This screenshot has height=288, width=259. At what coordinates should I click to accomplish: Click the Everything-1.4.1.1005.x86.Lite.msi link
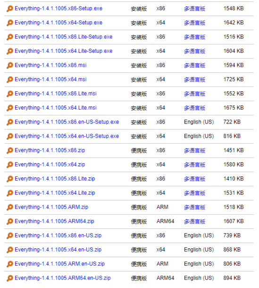[56, 94]
